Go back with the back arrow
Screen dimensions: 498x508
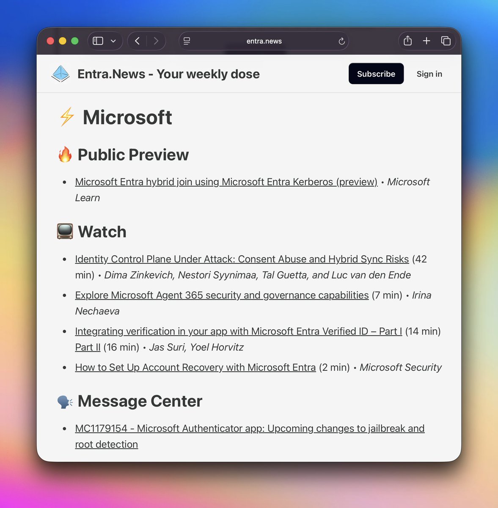tap(137, 41)
